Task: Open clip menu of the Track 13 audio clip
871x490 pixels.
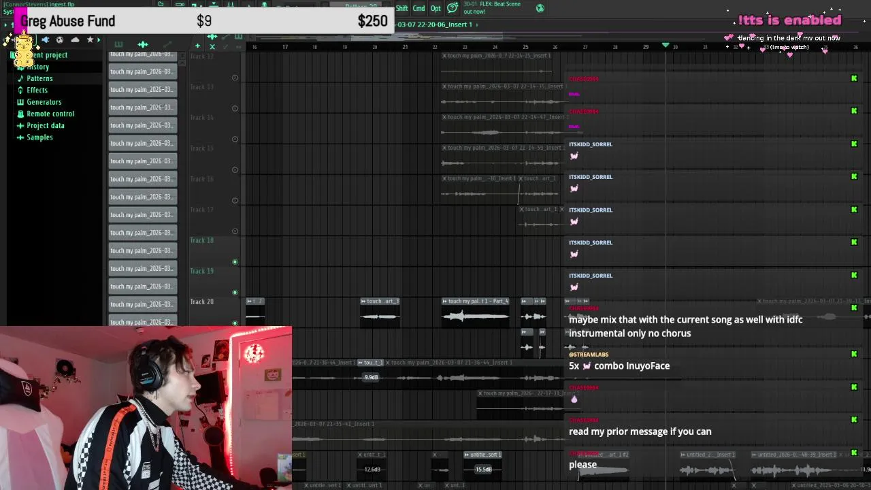Action: 444,86
